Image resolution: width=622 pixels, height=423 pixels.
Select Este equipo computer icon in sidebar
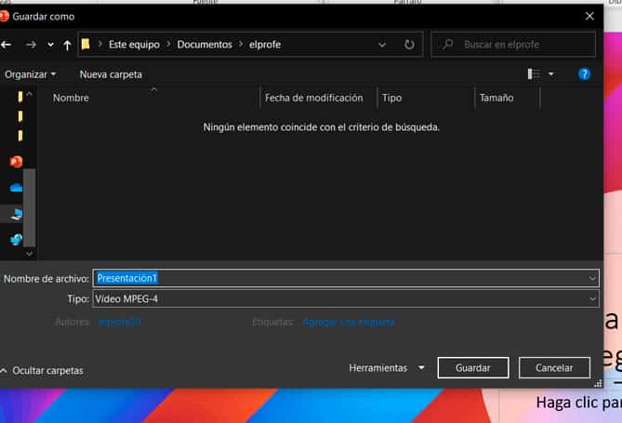click(16, 214)
